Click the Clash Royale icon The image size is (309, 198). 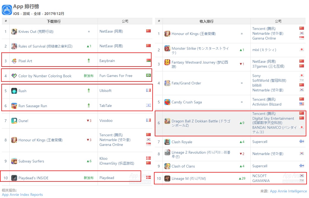(167, 142)
